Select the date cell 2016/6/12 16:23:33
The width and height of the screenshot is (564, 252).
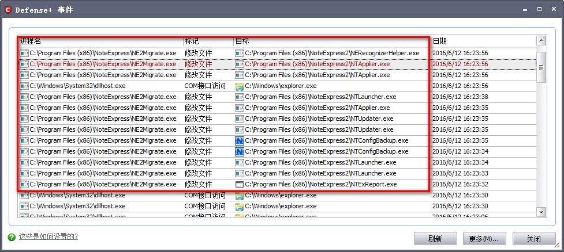pyautogui.click(x=460, y=174)
